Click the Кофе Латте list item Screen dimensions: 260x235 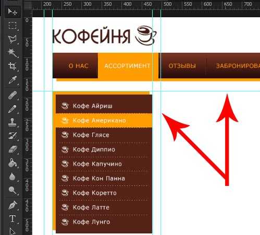[104, 207]
